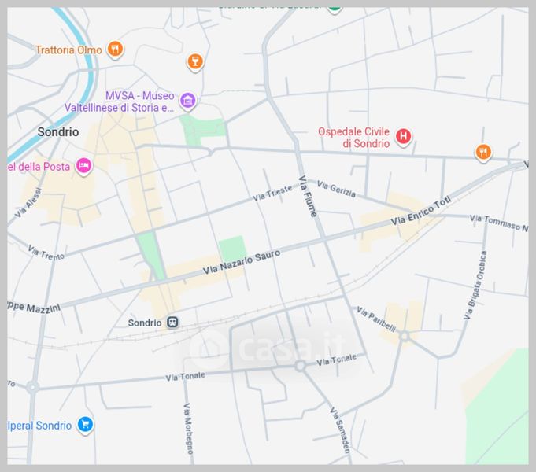Click the Via Brigata Orobica street label
536x472 pixels.
point(476,285)
